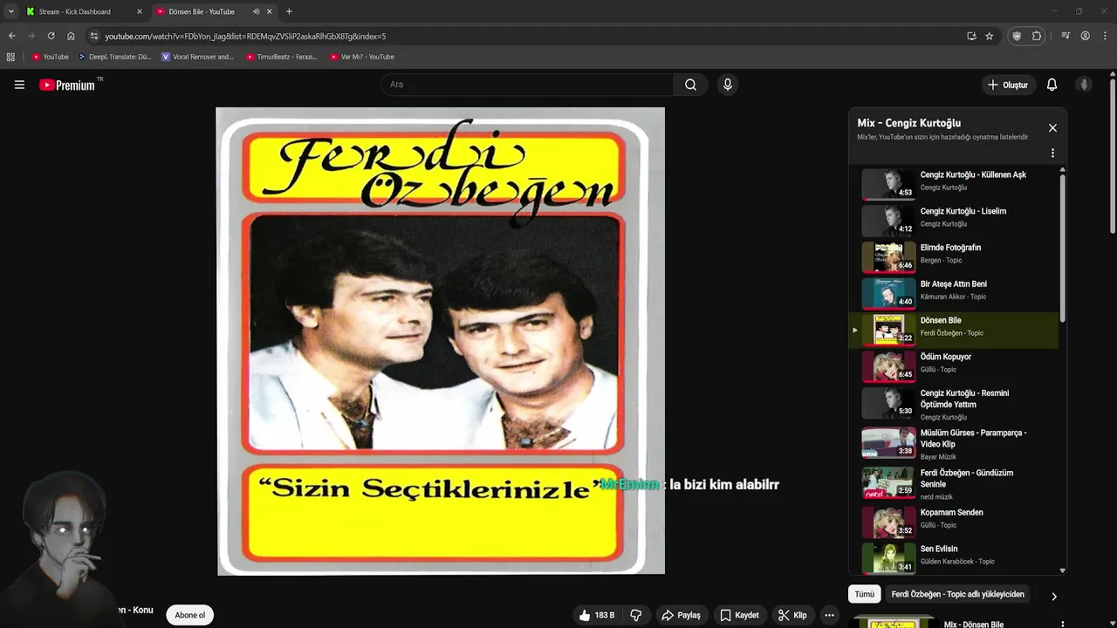
Task: Click the video player album cover
Action: pos(441,341)
